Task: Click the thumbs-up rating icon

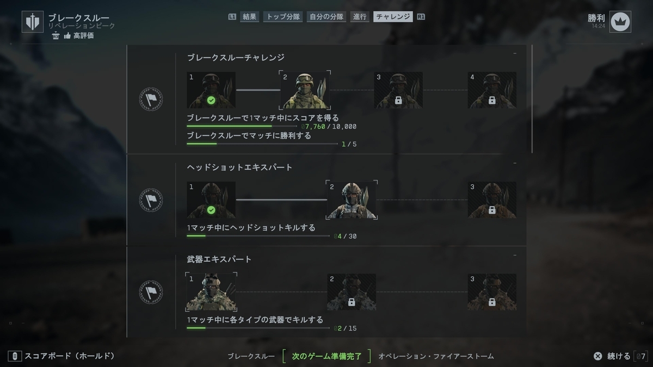Action: tap(67, 35)
